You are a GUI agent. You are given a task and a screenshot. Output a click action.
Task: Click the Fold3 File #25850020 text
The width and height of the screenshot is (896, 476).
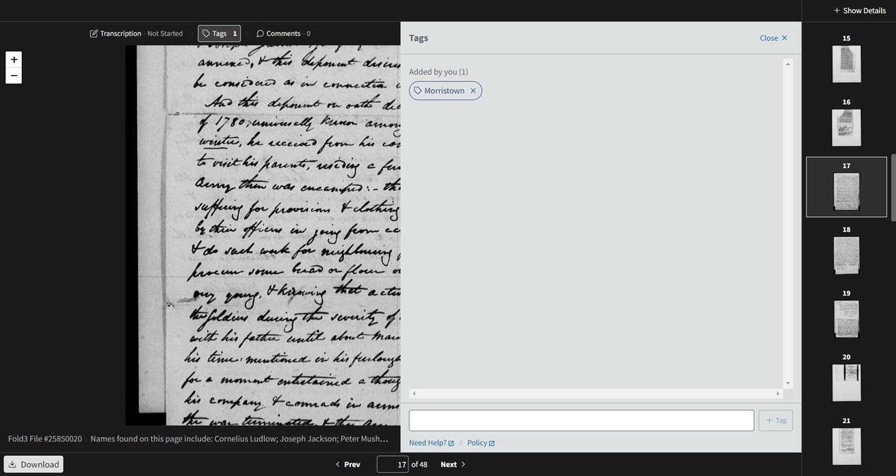click(x=45, y=438)
